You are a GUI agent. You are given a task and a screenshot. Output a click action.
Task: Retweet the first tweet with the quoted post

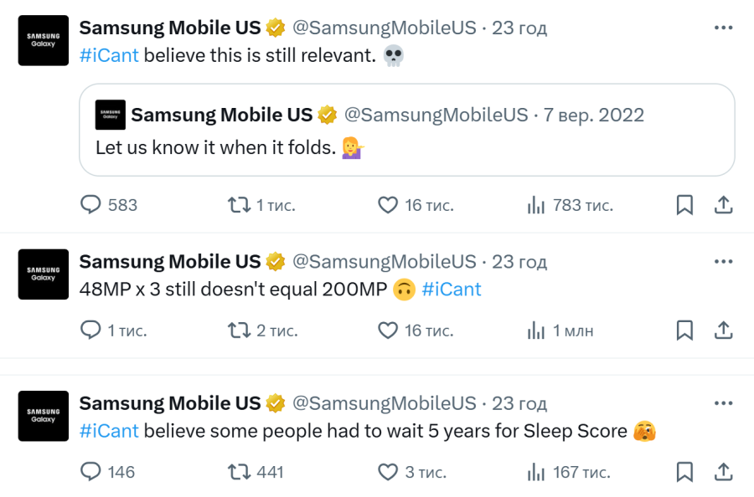[240, 205]
